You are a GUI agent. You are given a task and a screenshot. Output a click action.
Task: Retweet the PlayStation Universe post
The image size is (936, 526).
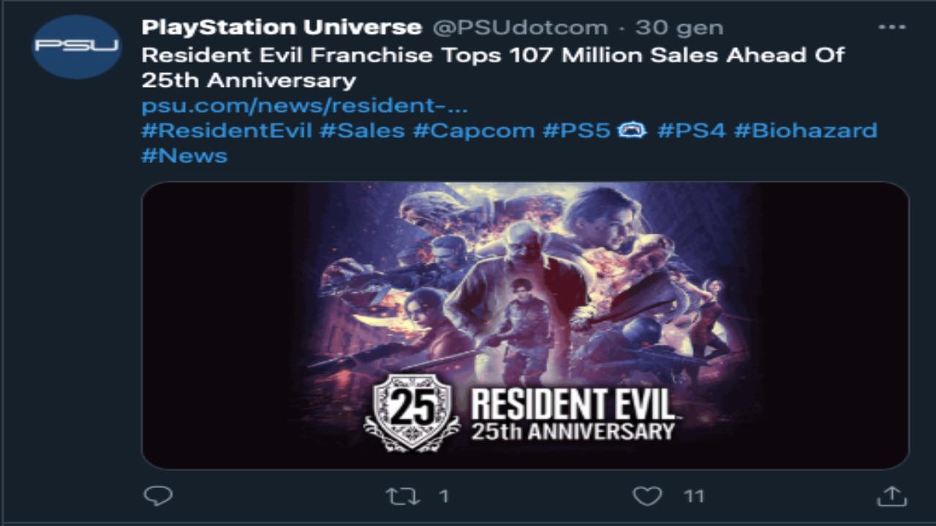pyautogui.click(x=402, y=497)
